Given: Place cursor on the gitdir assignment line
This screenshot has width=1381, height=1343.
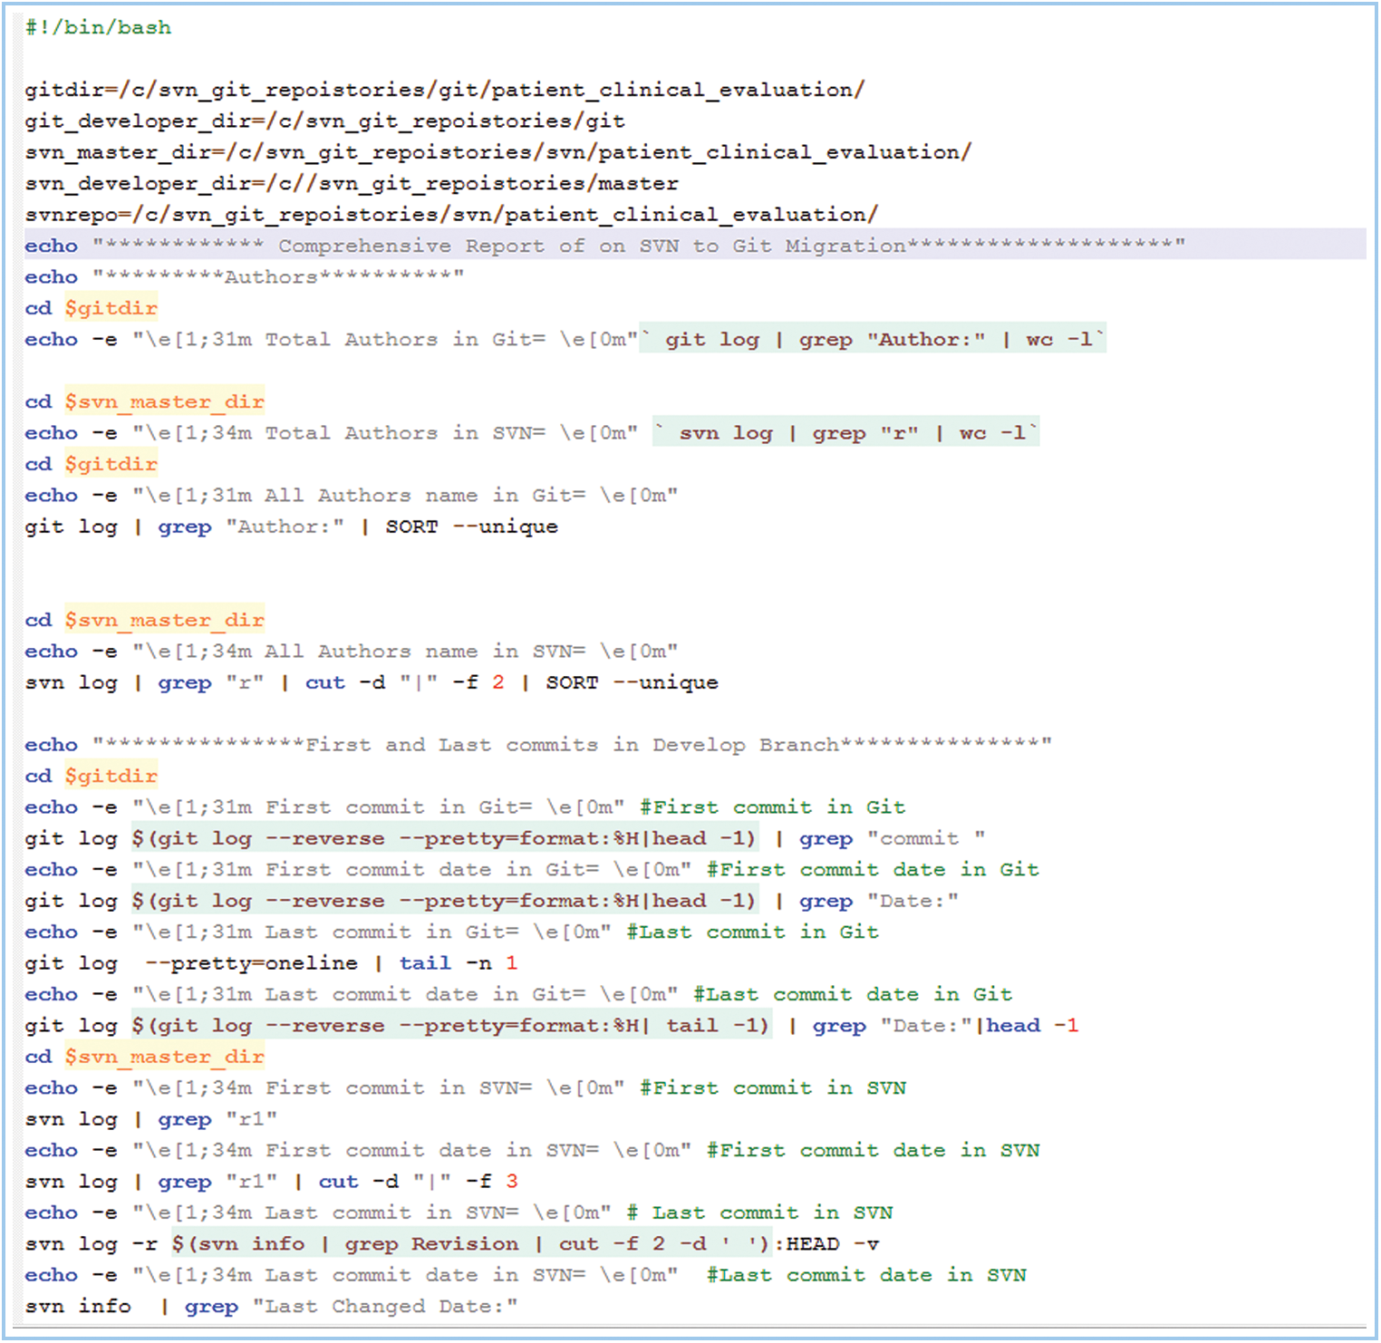Looking at the screenshot, I should tap(444, 91).
